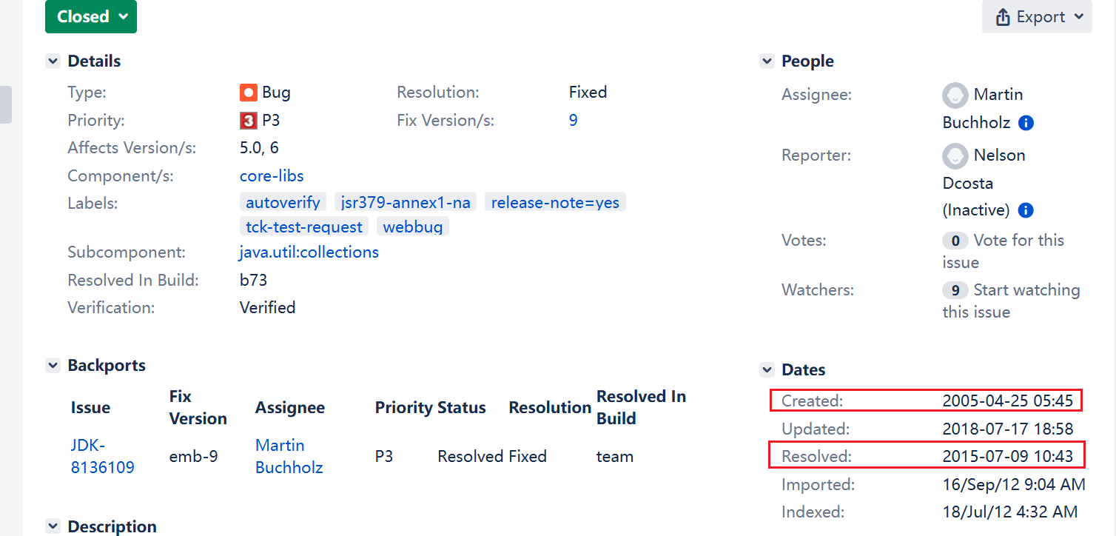Viewport: 1116px width, 536px height.
Task: Open the Export dropdown menu
Action: [x=1037, y=17]
